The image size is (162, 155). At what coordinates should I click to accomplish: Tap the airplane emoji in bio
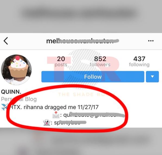coord(5,107)
